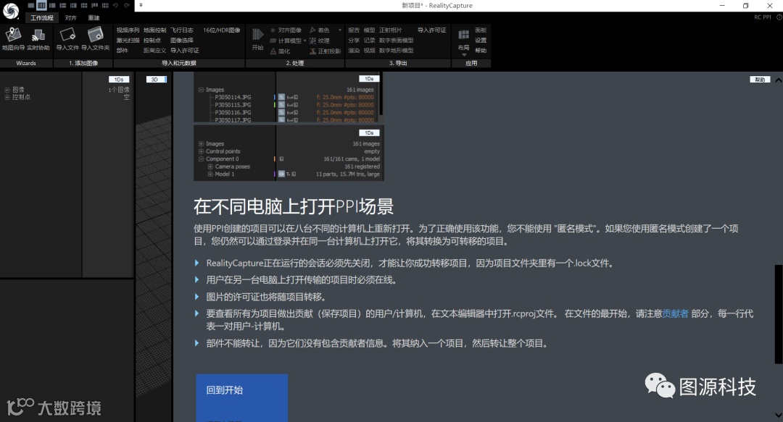Image resolution: width=783 pixels, height=422 pixels.
Task: Open the 地图向导 map wizard
Action: pyautogui.click(x=13, y=39)
